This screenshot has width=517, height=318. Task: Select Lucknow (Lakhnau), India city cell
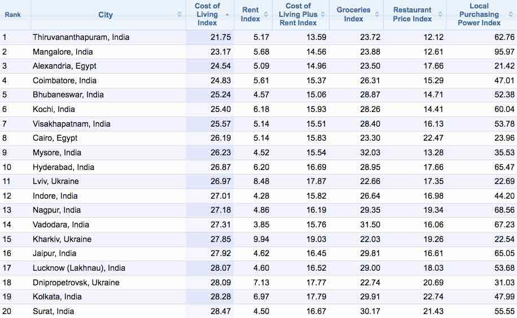pos(79,268)
